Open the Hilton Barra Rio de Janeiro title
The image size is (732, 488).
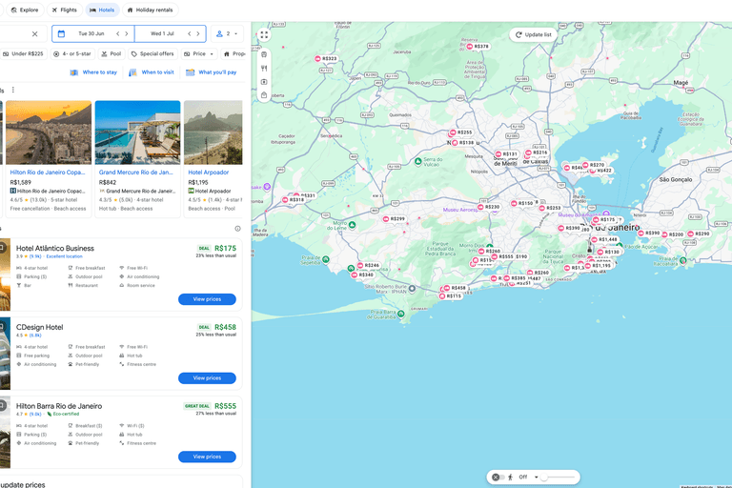point(59,406)
